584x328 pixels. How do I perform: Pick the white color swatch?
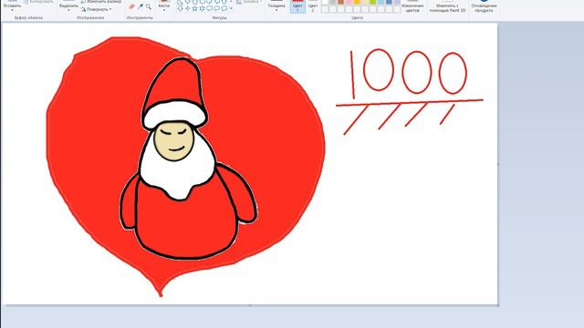click(x=325, y=2)
